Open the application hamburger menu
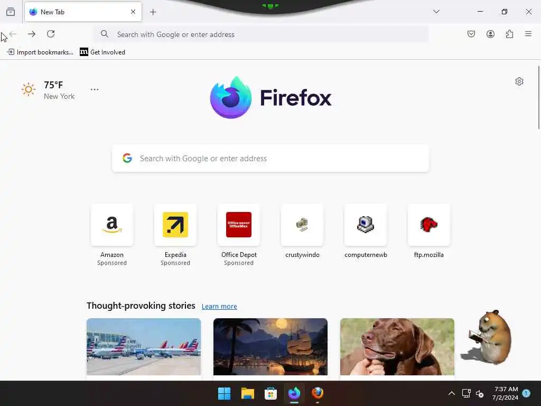The image size is (541, 406). coord(528,34)
